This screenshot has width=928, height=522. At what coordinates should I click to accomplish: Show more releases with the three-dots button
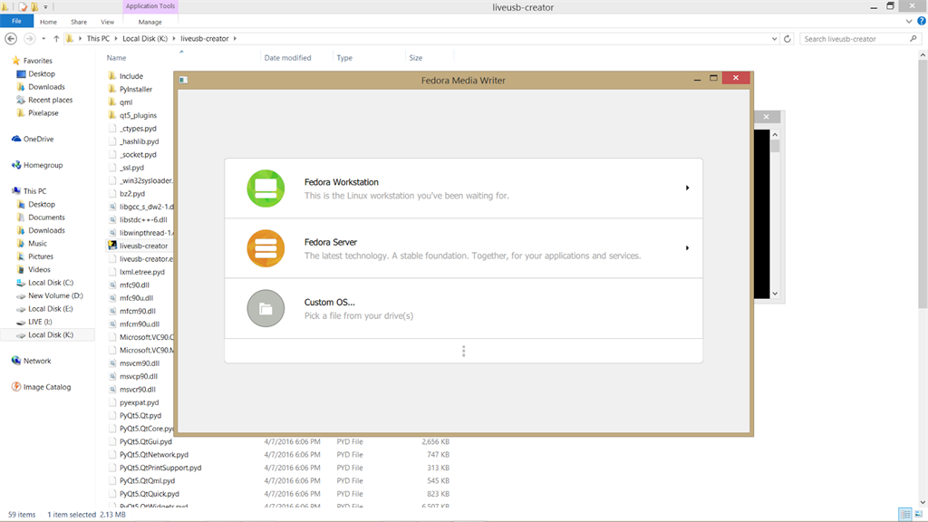pyautogui.click(x=463, y=352)
